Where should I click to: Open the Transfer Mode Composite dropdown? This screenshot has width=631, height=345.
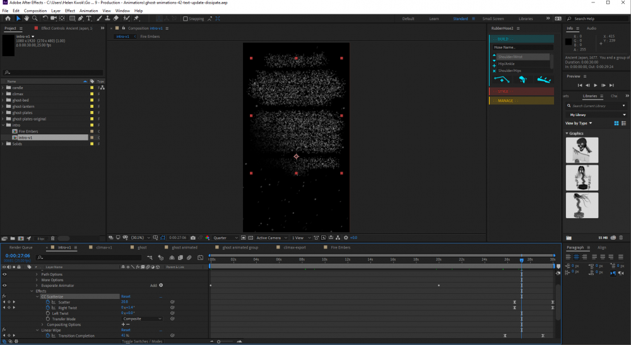pyautogui.click(x=141, y=319)
